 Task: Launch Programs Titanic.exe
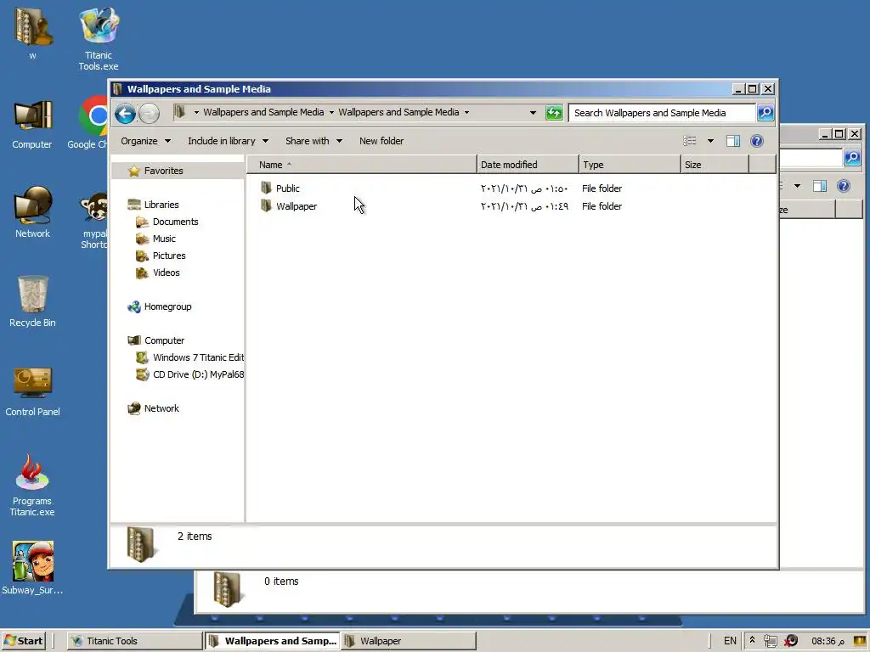[x=32, y=485]
